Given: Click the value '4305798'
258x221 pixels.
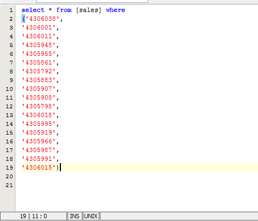Looking at the screenshot, I should coord(38,106).
